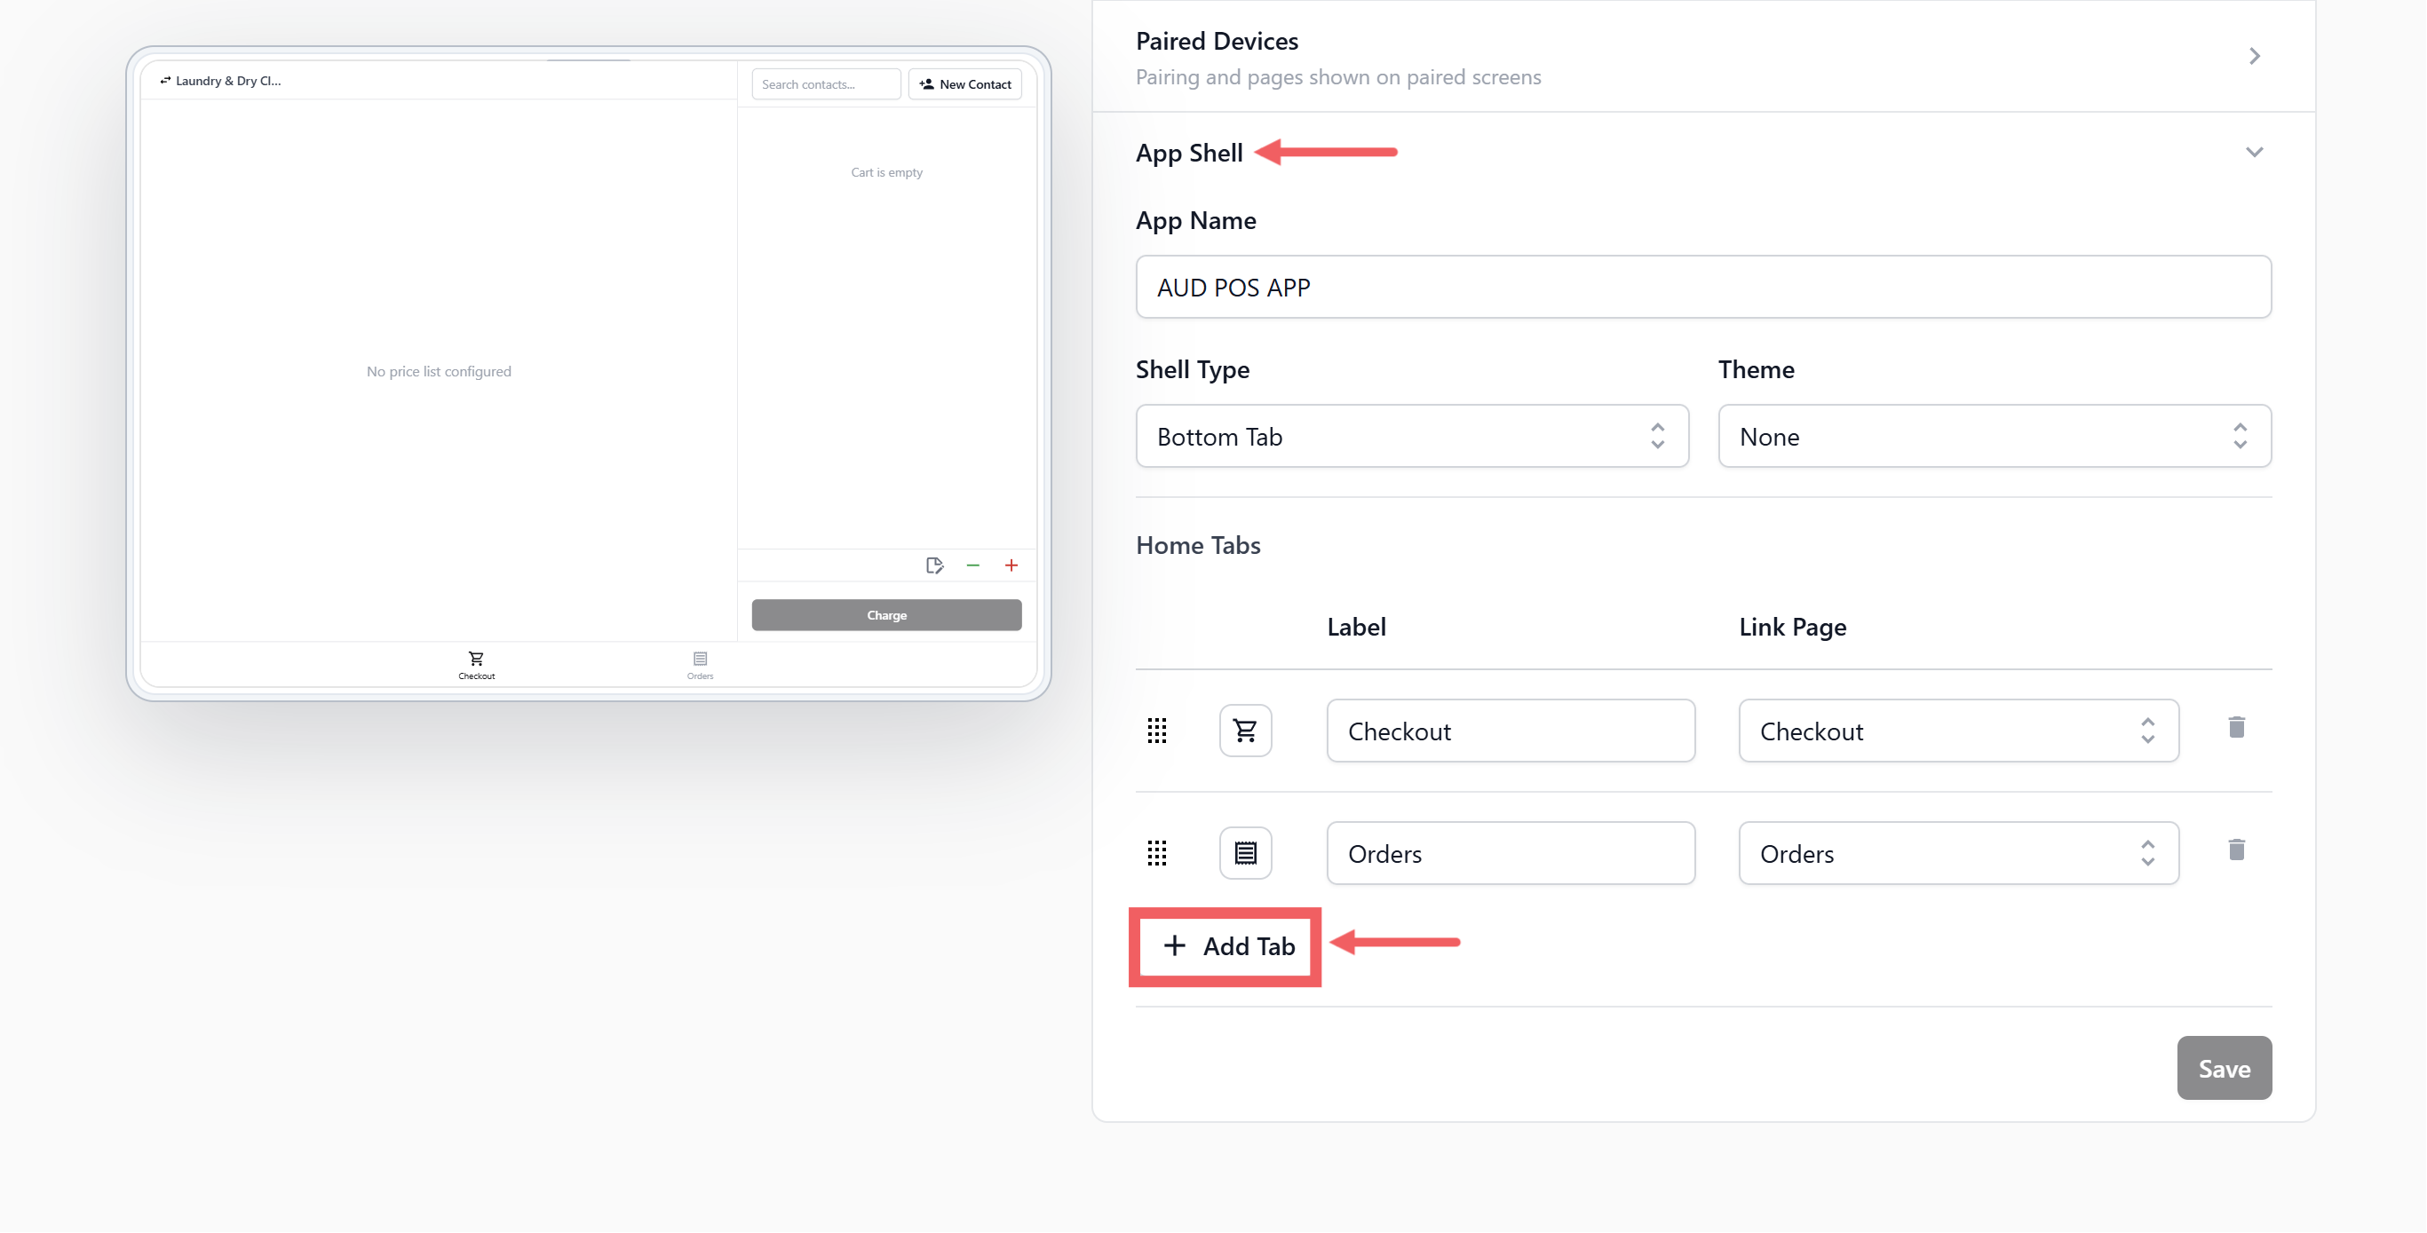The height and width of the screenshot is (1233, 2427).
Task: Collapse the App Shell section chevron
Action: (2255, 152)
